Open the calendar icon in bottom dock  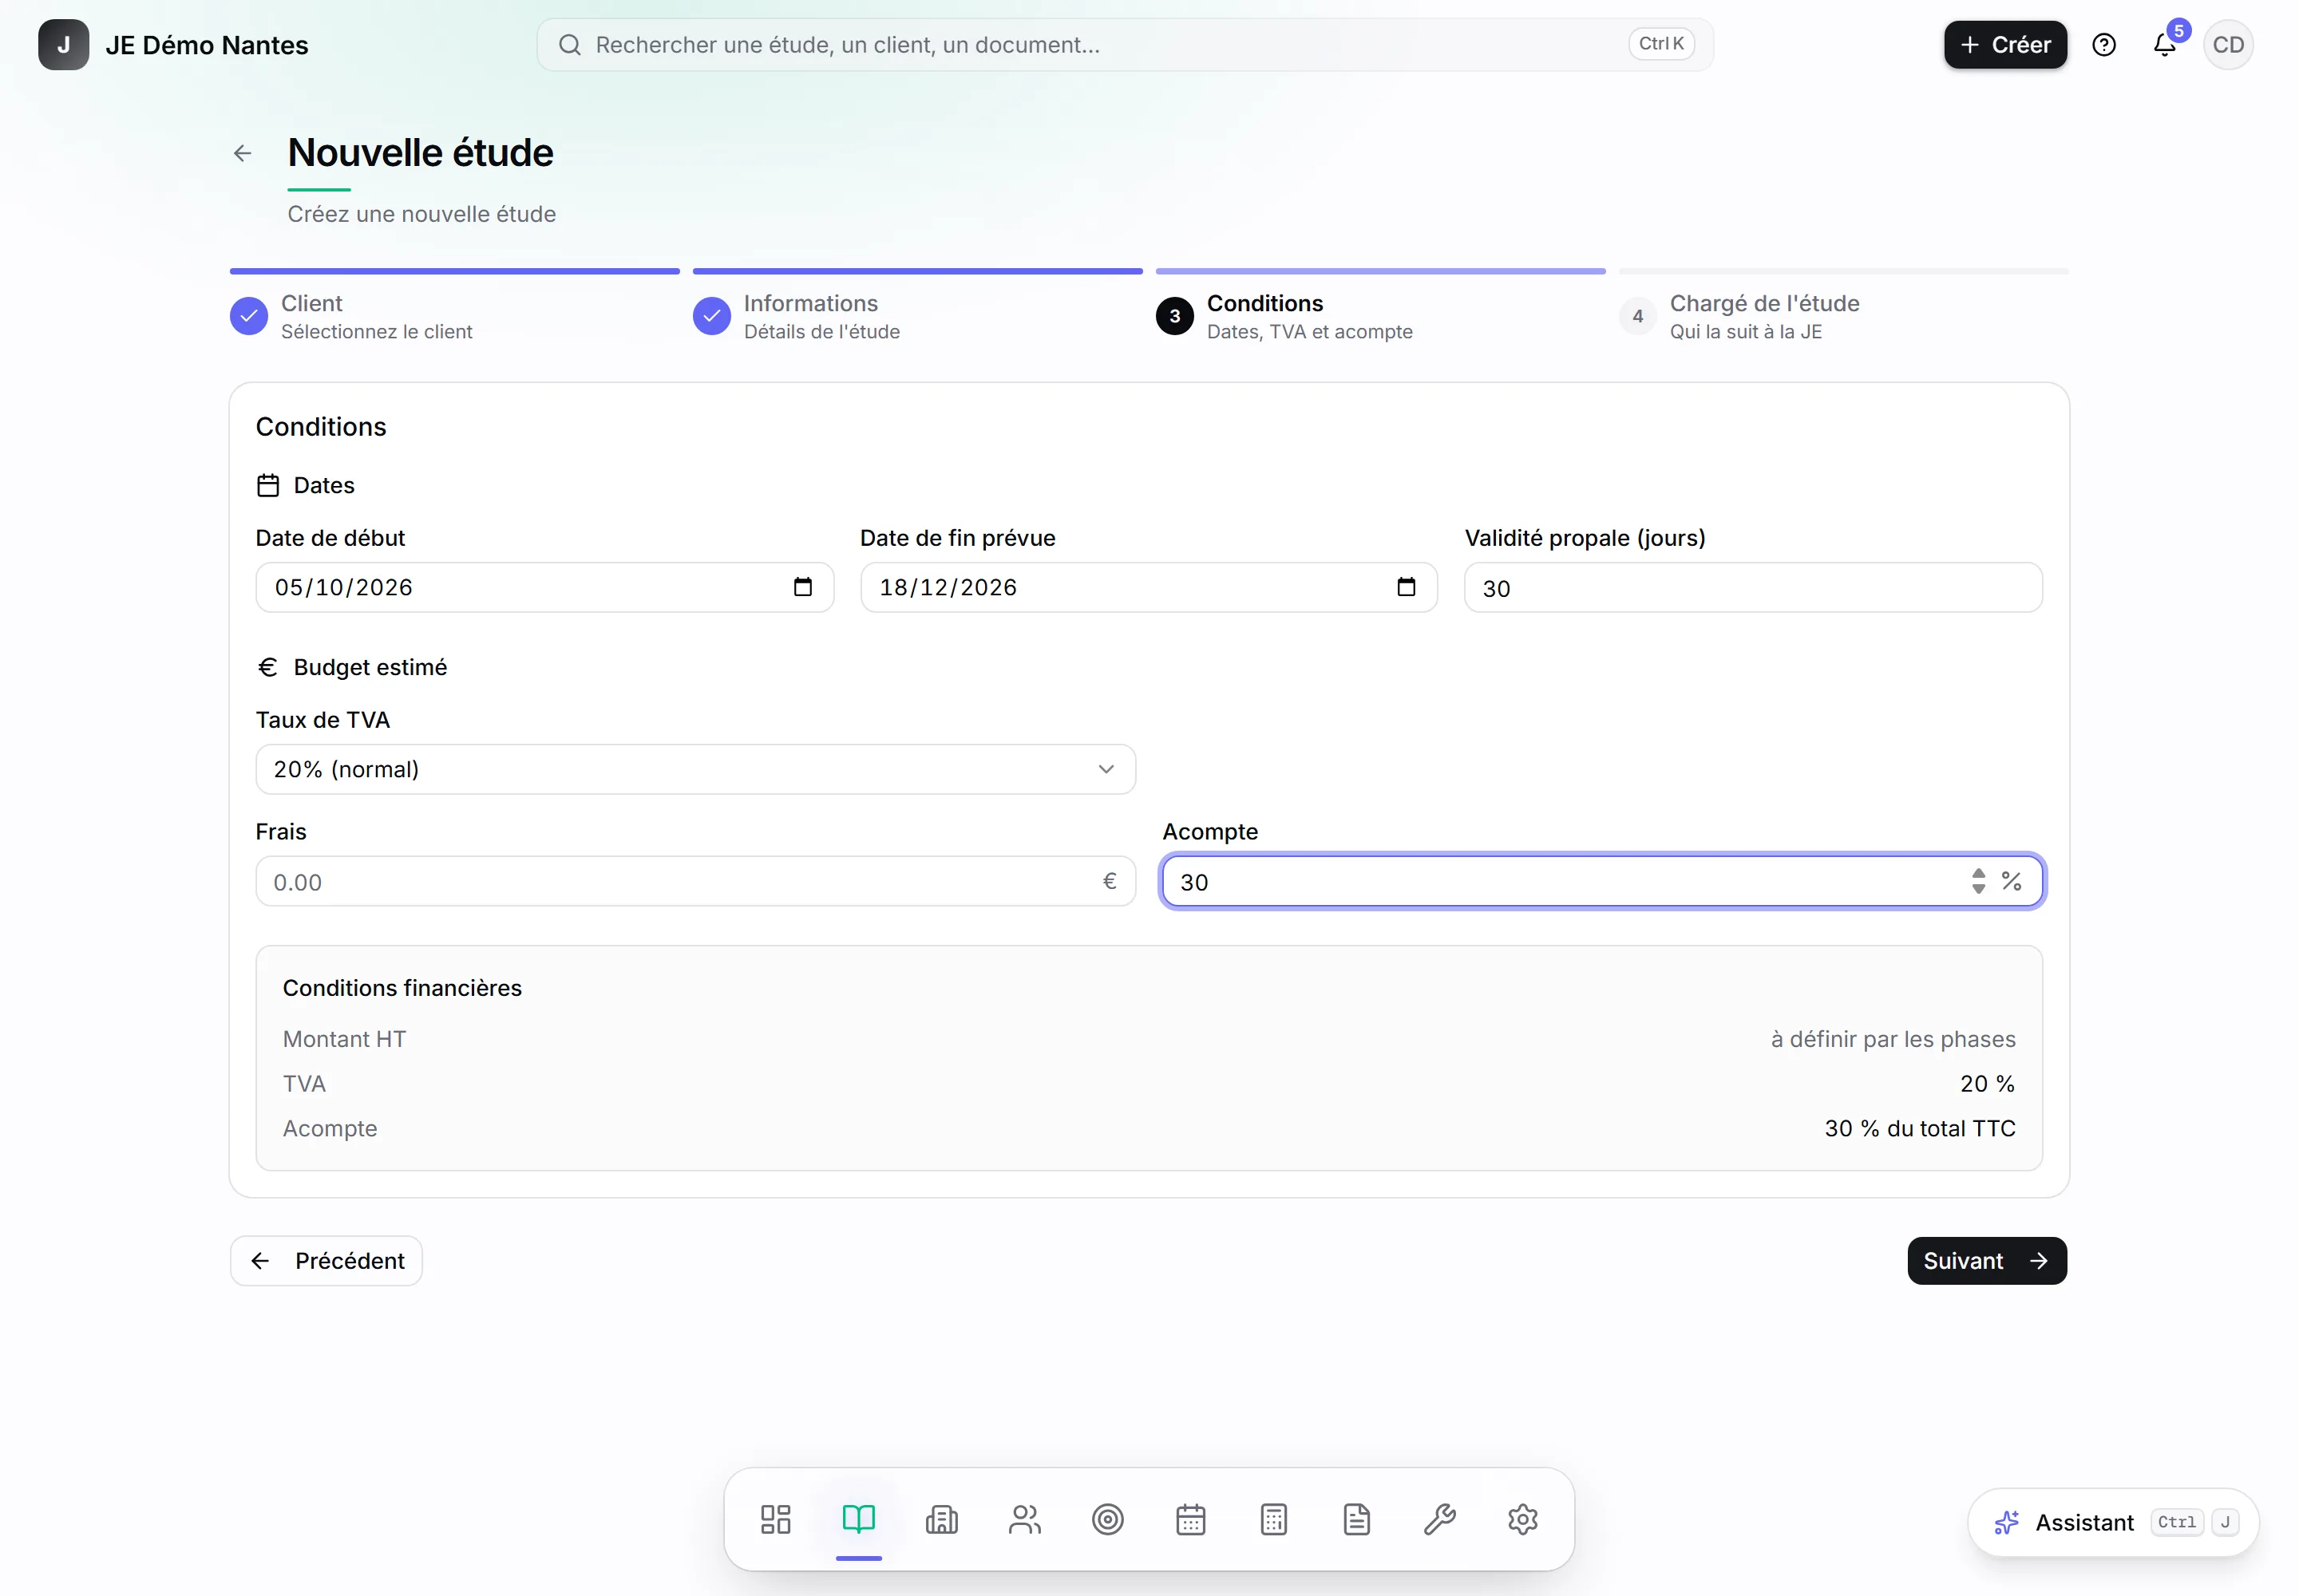(x=1190, y=1519)
